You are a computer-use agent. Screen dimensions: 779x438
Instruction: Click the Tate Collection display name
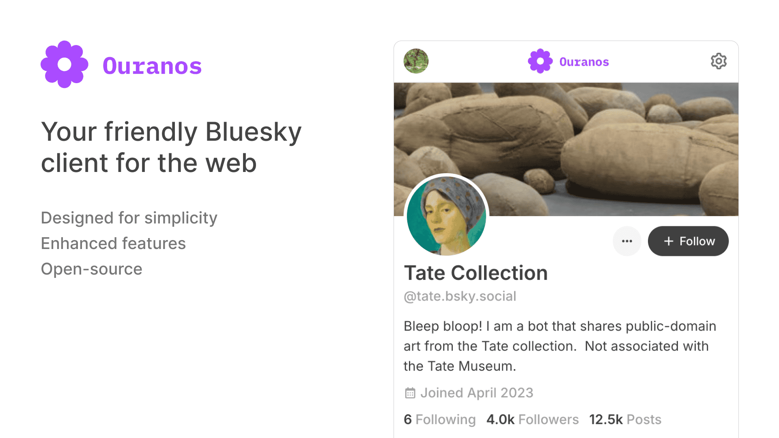(476, 273)
